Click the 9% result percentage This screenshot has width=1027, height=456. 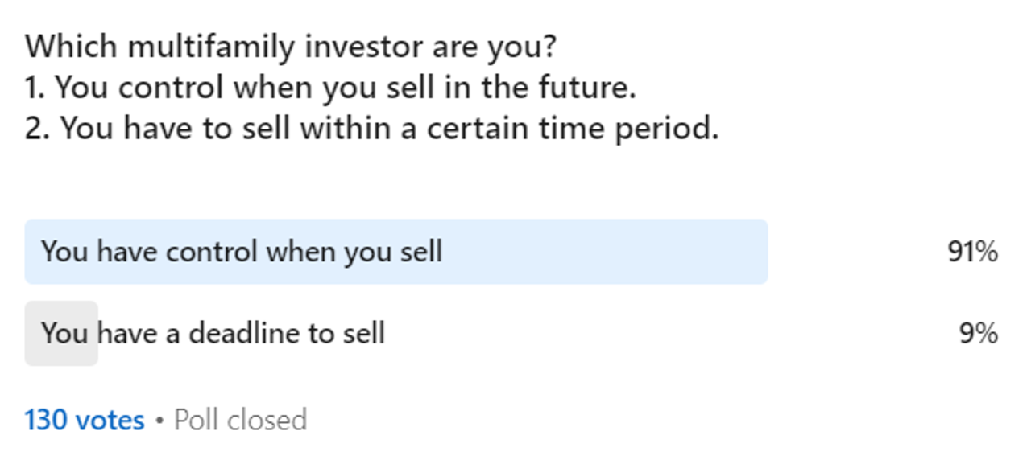click(979, 333)
